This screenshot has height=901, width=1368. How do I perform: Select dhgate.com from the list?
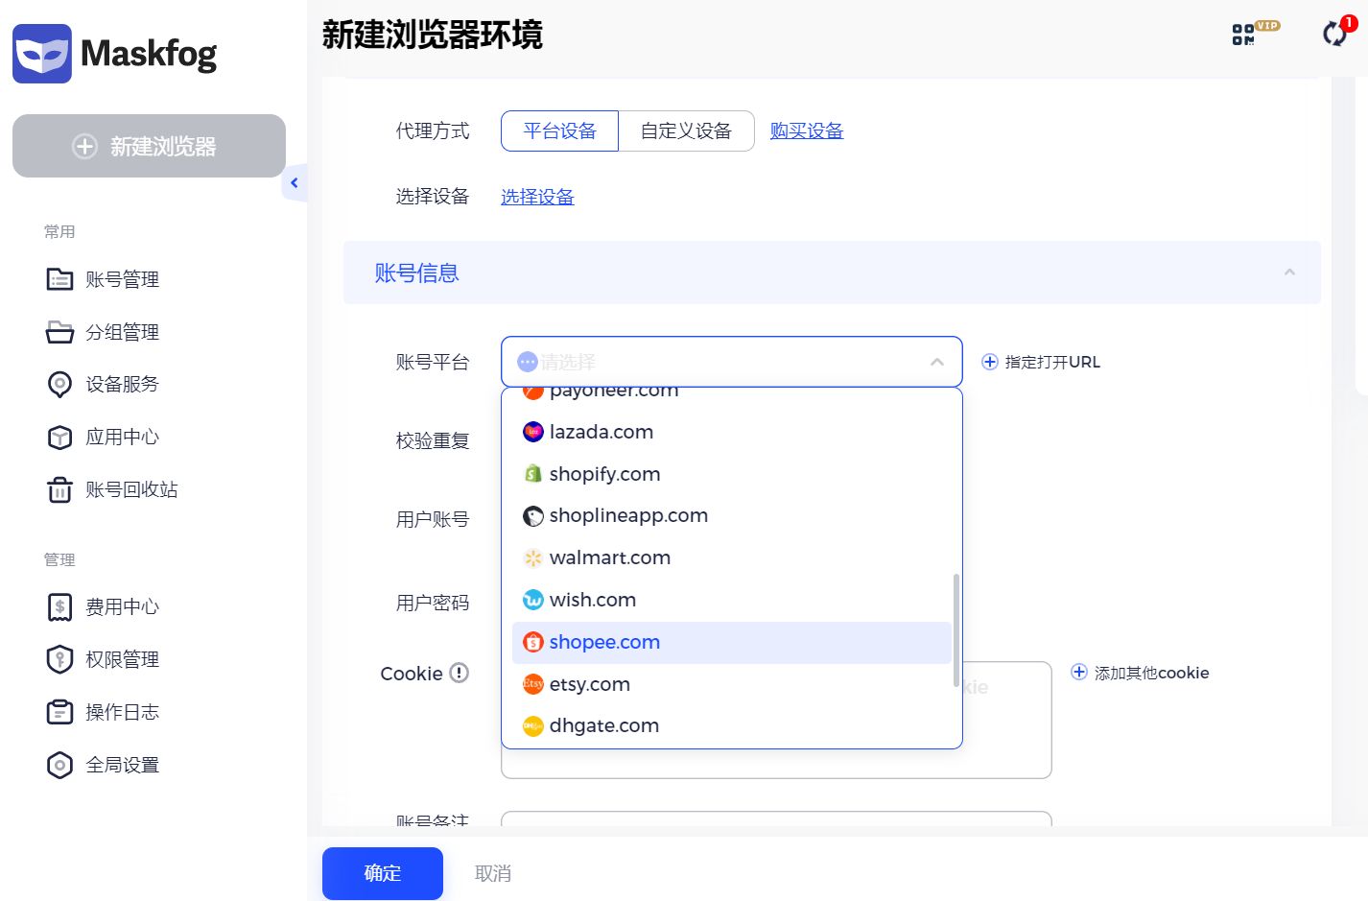point(732,726)
